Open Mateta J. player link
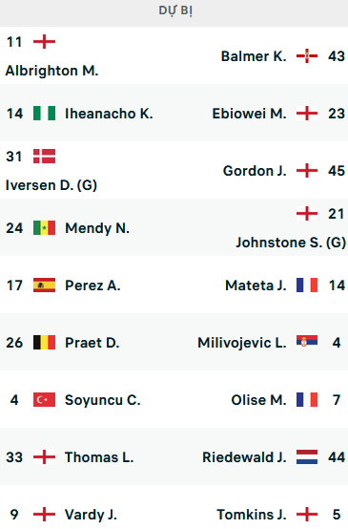The height and width of the screenshot is (529, 348). (256, 286)
